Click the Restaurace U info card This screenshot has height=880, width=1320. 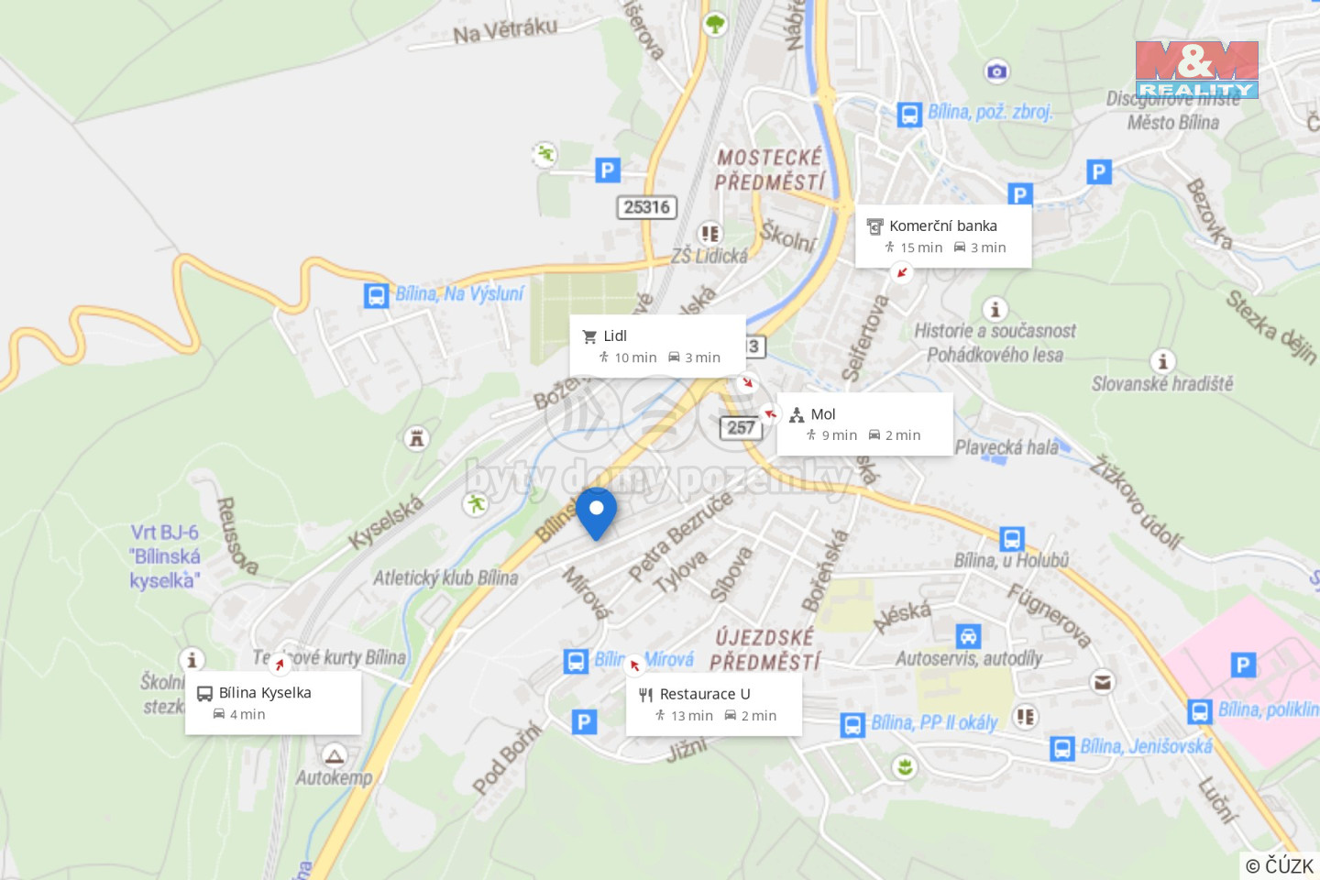(x=713, y=704)
